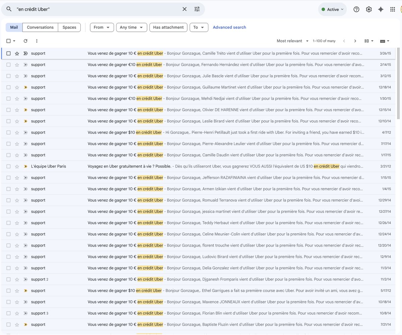
Task: Select the Celine Meunier-Colin email checkbox
Action: point(8,234)
